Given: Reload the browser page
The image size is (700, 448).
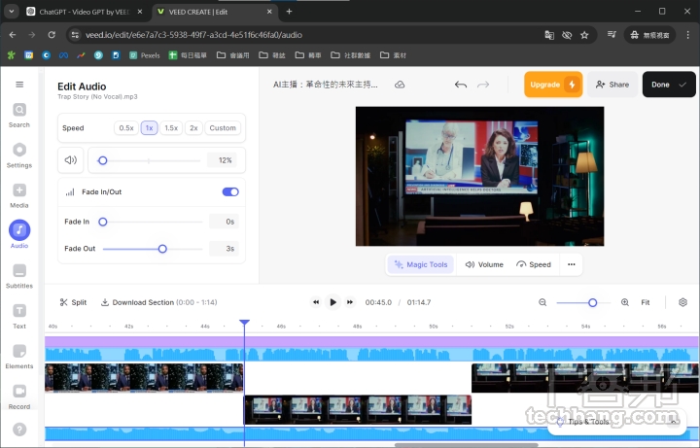Looking at the screenshot, I should coord(52,35).
